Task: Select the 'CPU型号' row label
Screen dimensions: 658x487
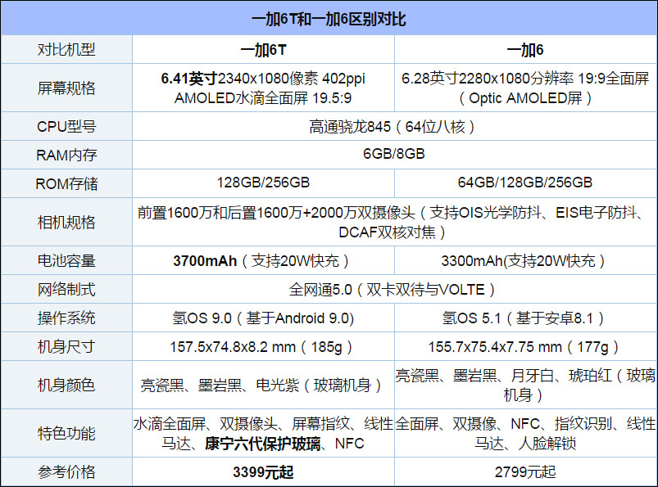Action: coord(66,127)
